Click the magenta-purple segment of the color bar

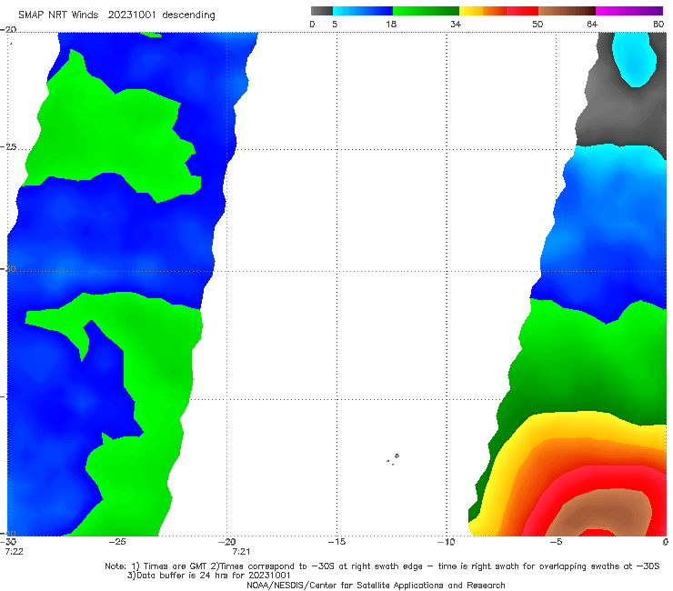[x=629, y=11]
